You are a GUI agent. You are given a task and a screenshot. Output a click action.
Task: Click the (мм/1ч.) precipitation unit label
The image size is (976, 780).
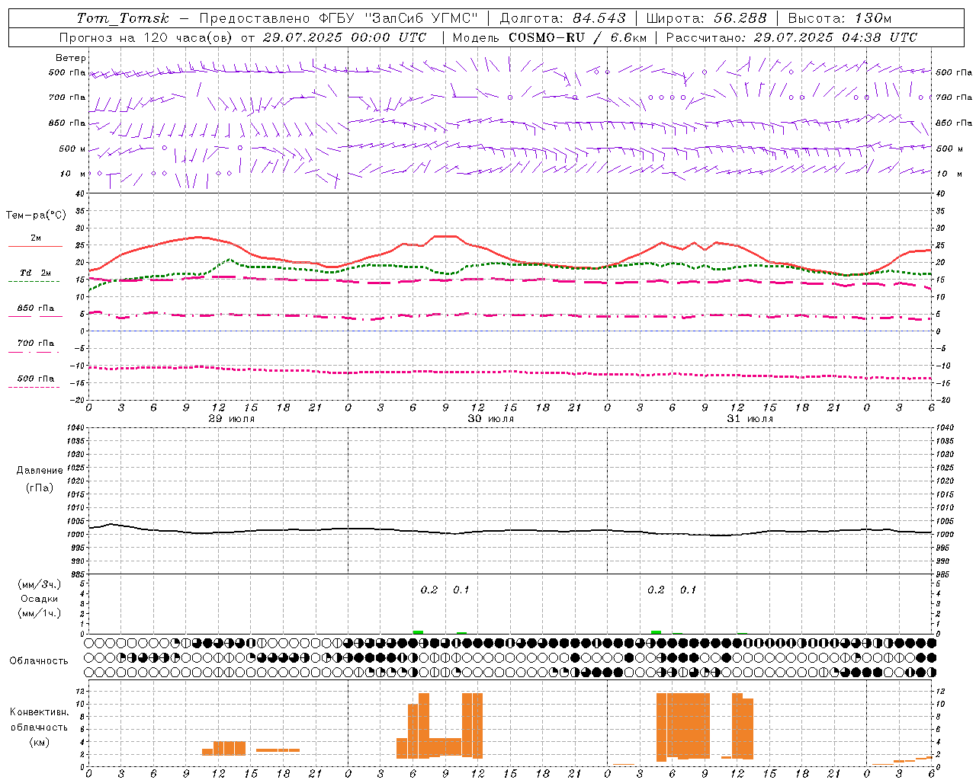tap(40, 613)
